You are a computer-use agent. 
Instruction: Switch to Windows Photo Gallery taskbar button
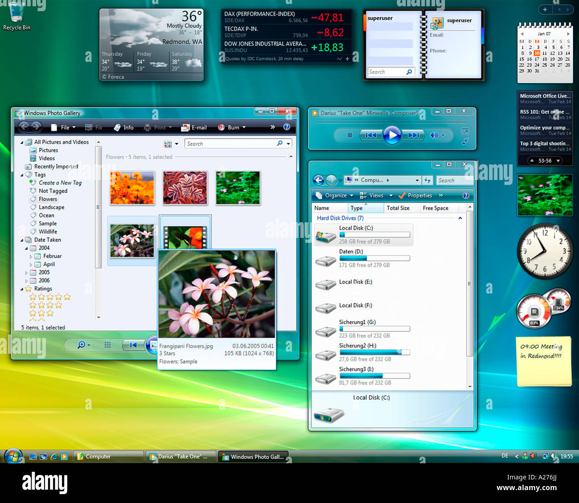pos(254,457)
